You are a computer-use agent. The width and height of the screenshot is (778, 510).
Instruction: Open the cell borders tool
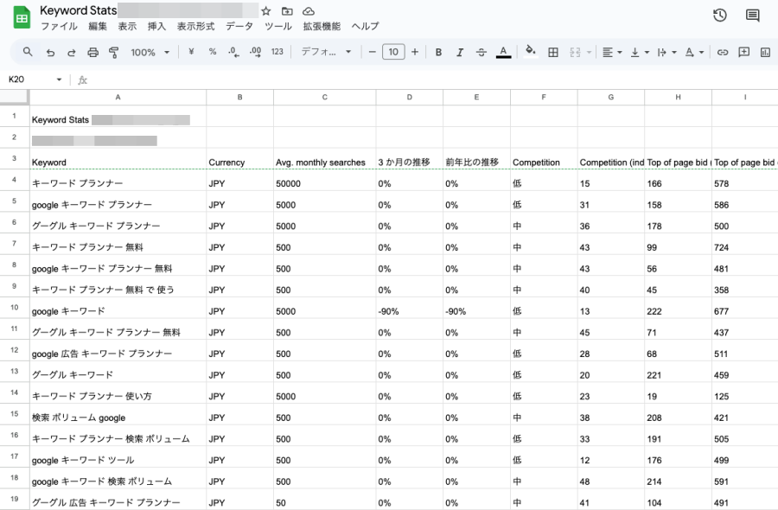click(x=553, y=52)
